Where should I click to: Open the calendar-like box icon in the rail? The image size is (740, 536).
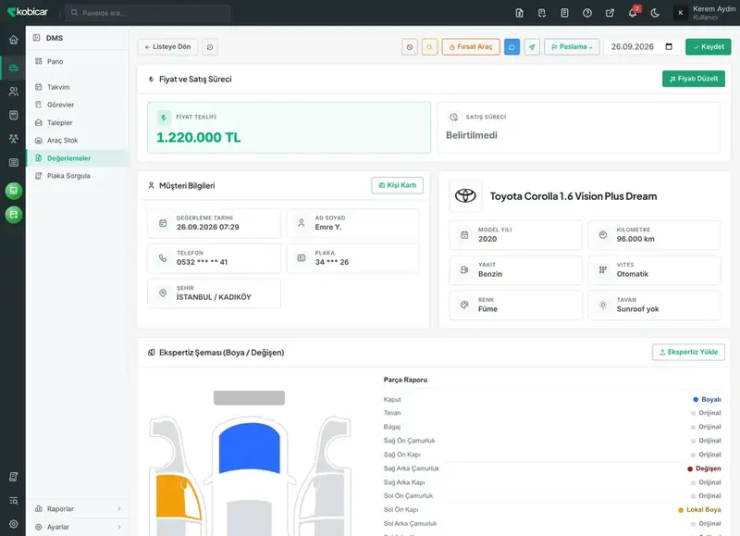14,115
